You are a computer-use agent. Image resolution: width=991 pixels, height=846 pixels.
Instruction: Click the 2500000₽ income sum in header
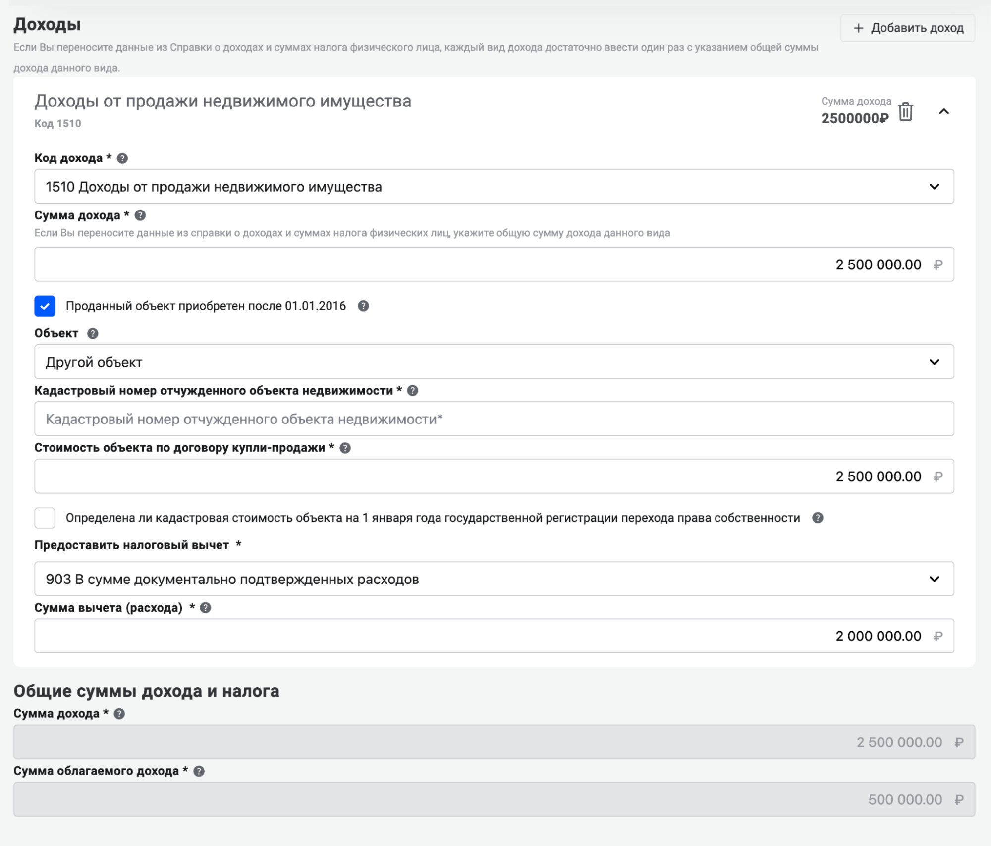(855, 118)
